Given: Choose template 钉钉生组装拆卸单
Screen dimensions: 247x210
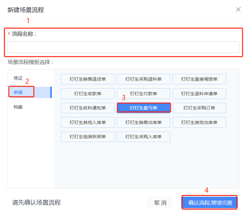Looking at the screenshot, I should click(x=88, y=137).
